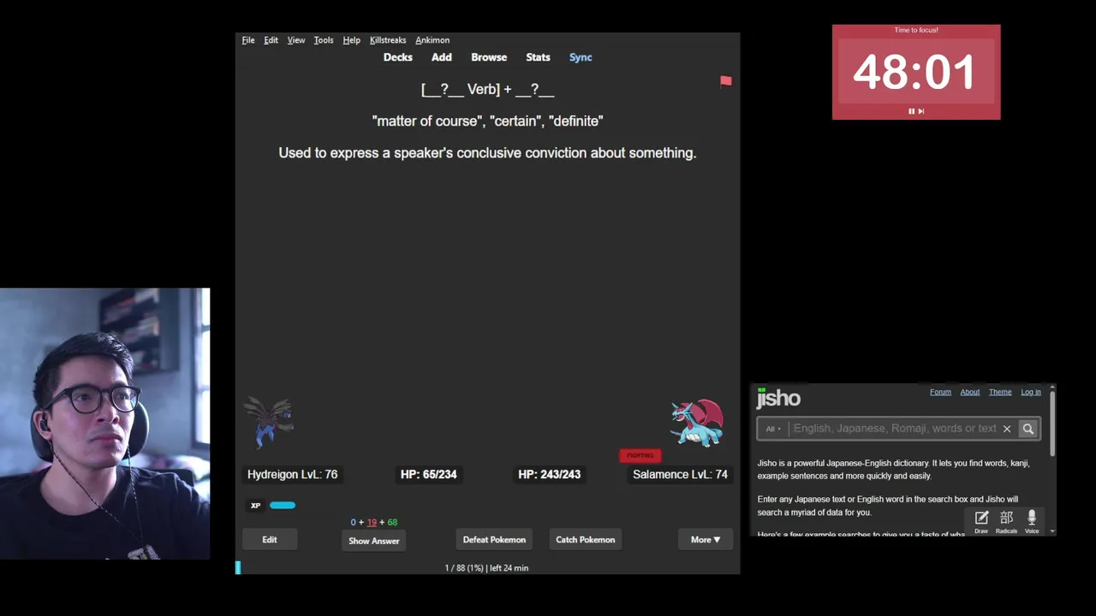Click the 48:01 timer display
Image resolution: width=1096 pixels, height=616 pixels.
click(x=914, y=72)
